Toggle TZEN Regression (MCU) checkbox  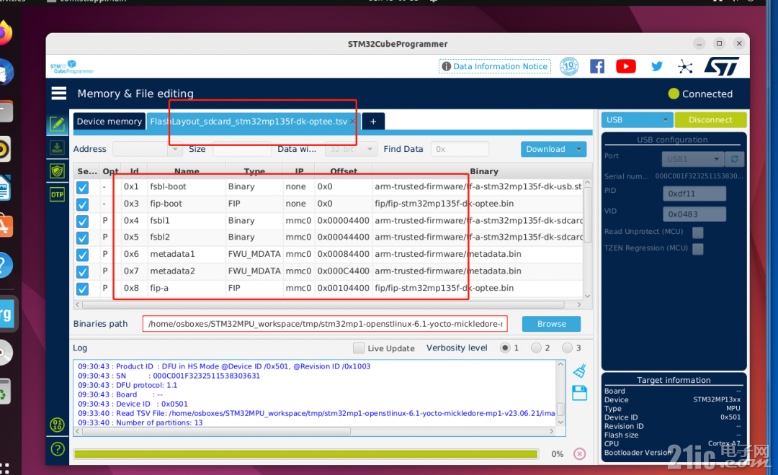697,248
